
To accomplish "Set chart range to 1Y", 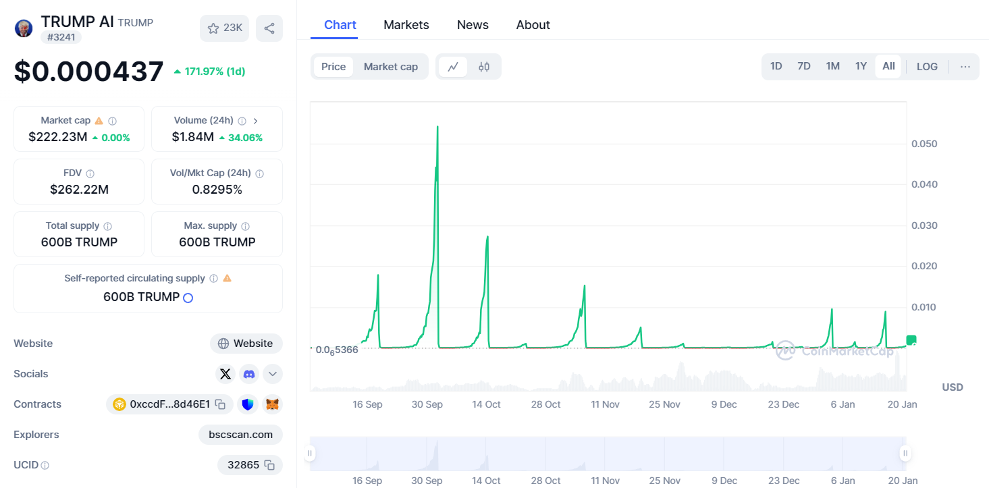I will [861, 66].
